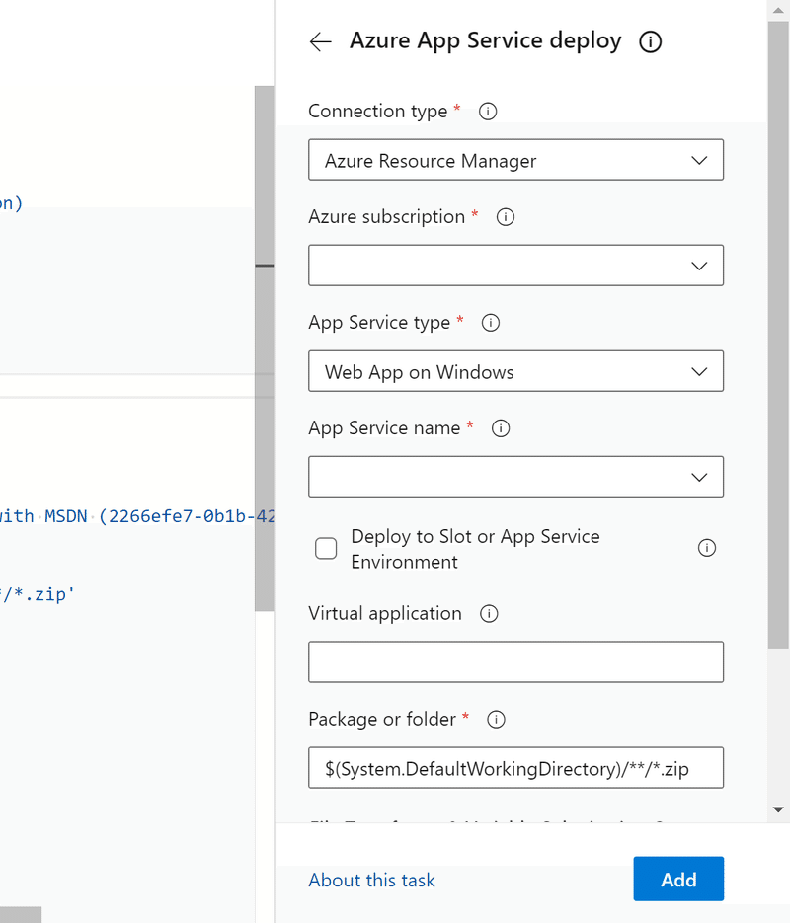Open the App Service type dropdown

[x=515, y=371]
